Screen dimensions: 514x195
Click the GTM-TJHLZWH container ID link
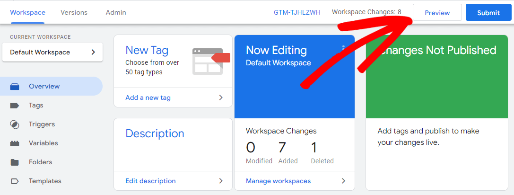tap(297, 12)
